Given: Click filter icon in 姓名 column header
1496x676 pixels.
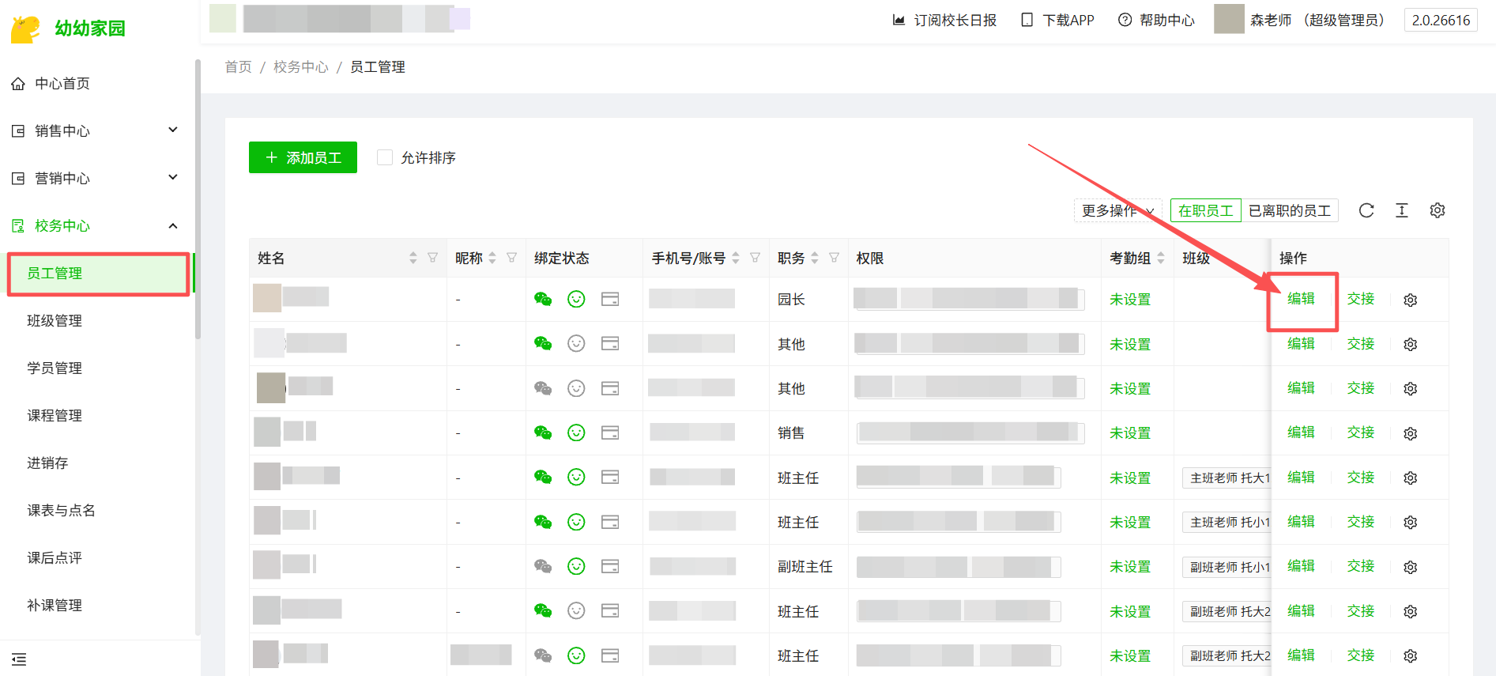Looking at the screenshot, I should 432,258.
